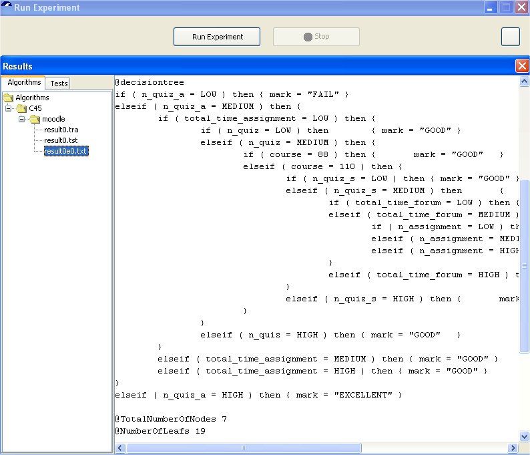Click the 'total_time_forum = HIGH' line
The image size is (530, 455).
[x=423, y=275]
